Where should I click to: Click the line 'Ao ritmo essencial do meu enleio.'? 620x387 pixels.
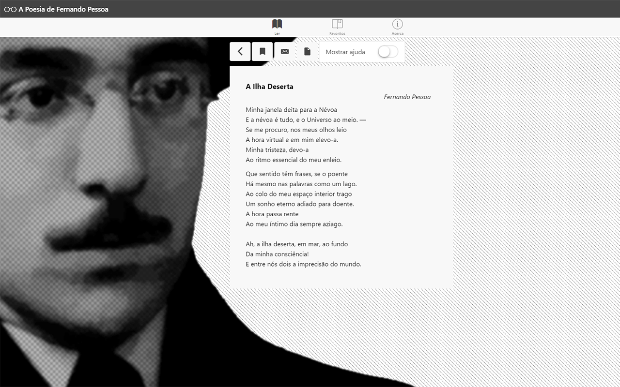294,160
